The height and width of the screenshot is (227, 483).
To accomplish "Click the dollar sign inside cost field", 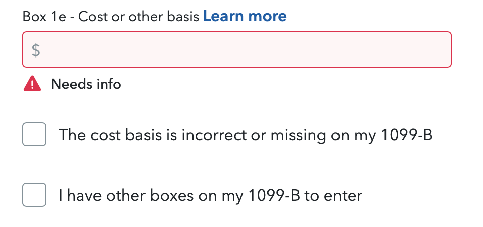I will 36,50.
